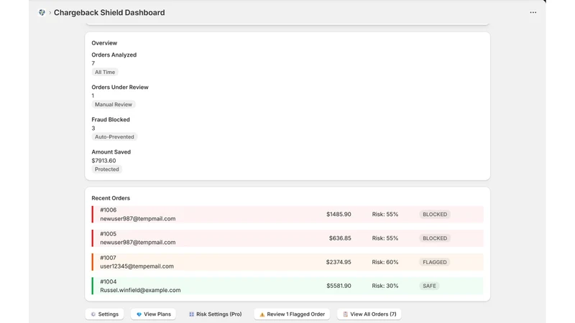This screenshot has width=575, height=323.
Task: Click the $5581.90 amount
Action: coord(339,286)
